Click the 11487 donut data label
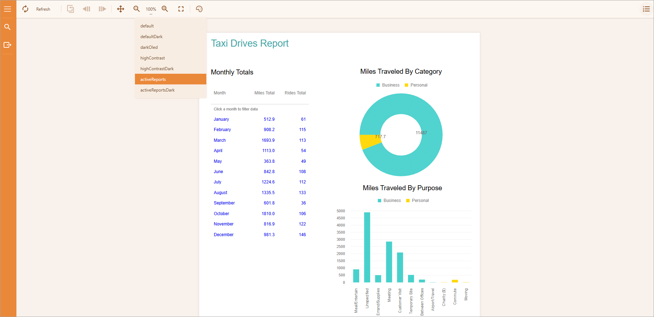This screenshot has height=317, width=654. pos(421,133)
